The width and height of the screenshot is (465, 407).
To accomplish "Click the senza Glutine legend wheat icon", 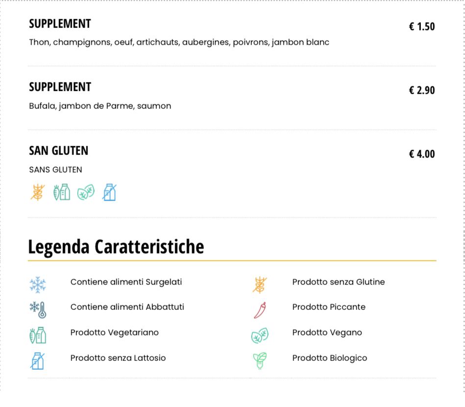I will 260,285.
